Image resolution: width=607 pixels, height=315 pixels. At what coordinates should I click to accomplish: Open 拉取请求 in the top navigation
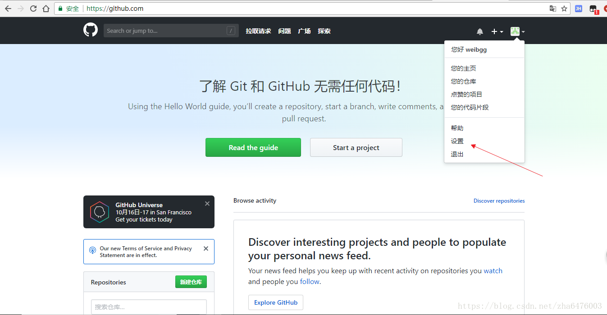258,31
